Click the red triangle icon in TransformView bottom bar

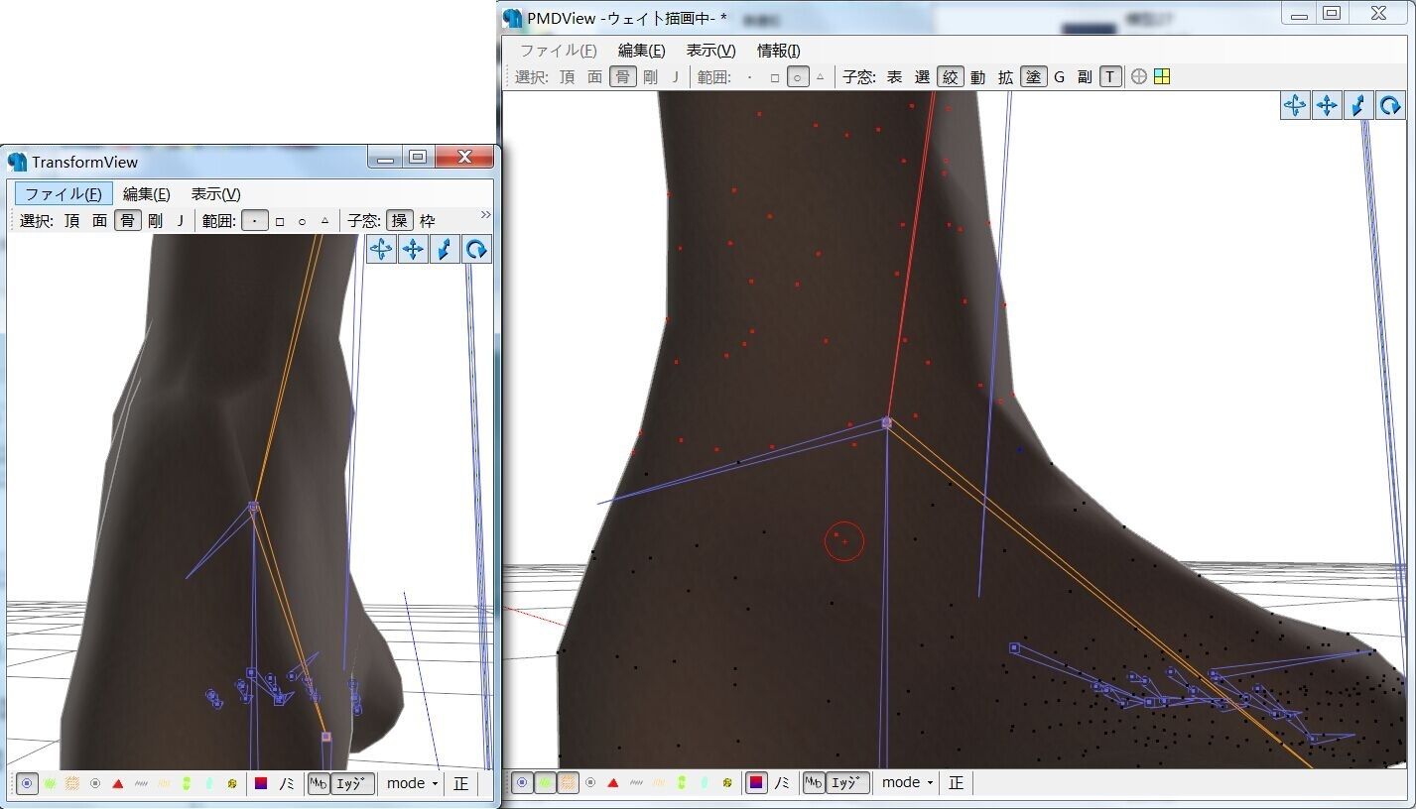pyautogui.click(x=118, y=783)
